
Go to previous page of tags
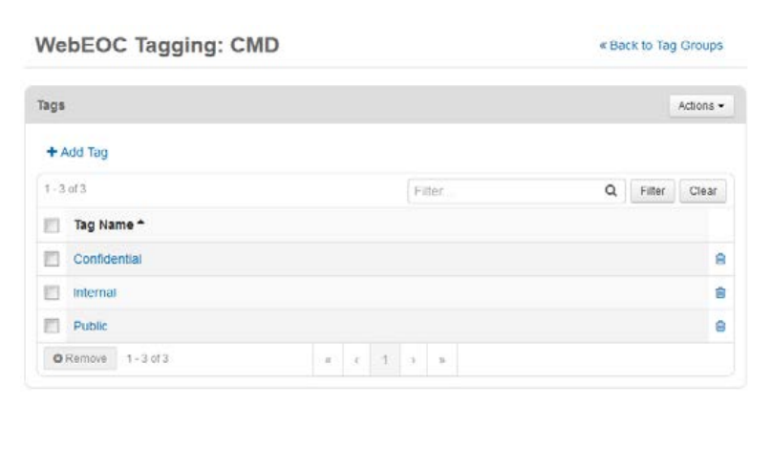(356, 360)
